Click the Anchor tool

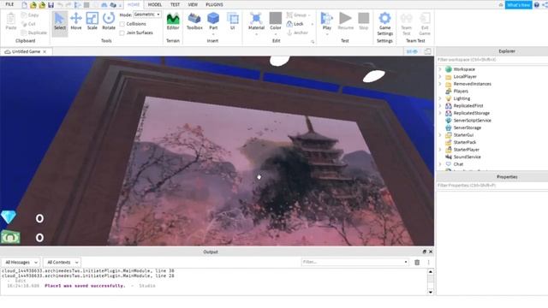click(297, 33)
